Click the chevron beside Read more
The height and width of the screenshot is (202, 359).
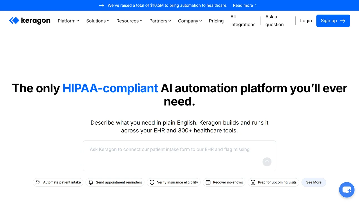tap(256, 5)
